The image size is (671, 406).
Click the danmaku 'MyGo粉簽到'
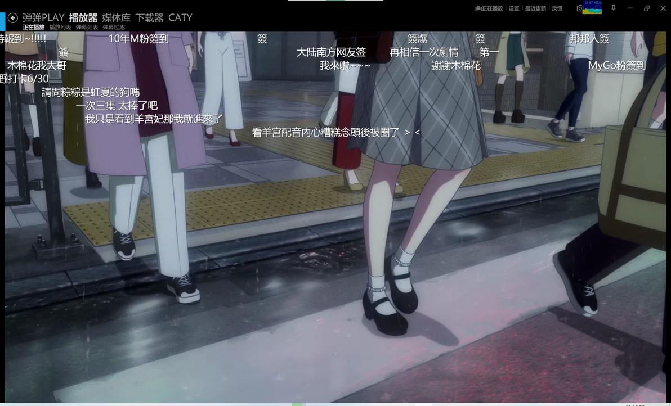[x=616, y=65]
